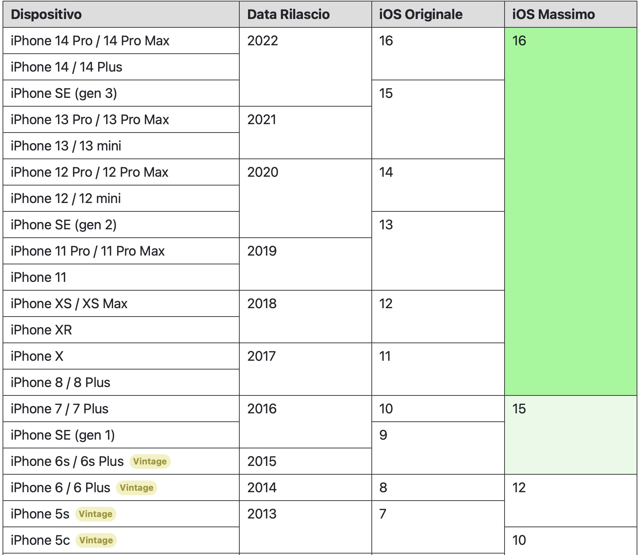Click the iPhone XR device cell
This screenshot has height=555, width=641.
(41, 330)
